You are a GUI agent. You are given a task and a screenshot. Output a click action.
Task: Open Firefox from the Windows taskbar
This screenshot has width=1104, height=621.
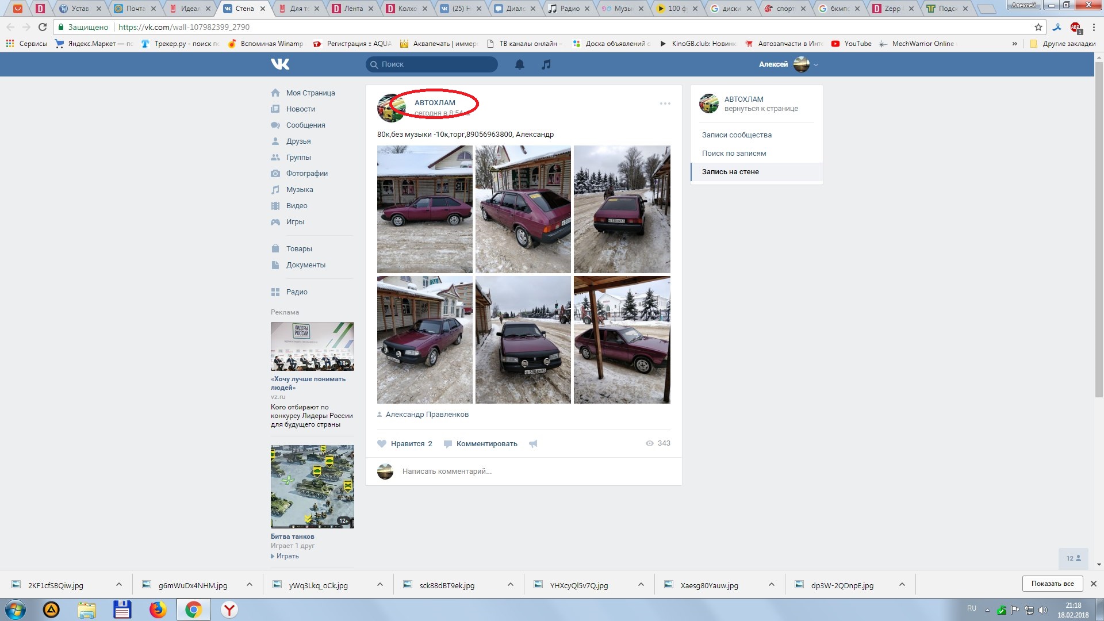(158, 609)
